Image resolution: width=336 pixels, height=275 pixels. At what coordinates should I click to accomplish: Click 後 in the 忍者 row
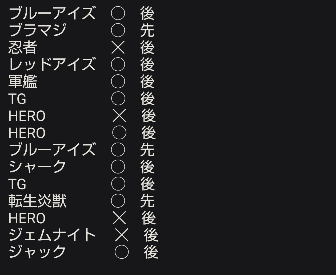[x=147, y=48]
